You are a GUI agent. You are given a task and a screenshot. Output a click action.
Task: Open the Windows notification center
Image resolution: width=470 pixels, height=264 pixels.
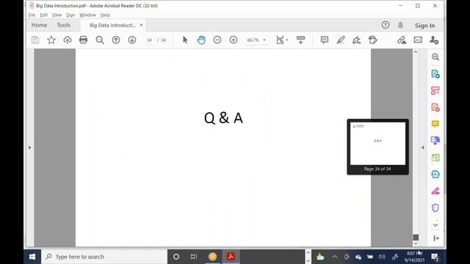[x=435, y=257]
